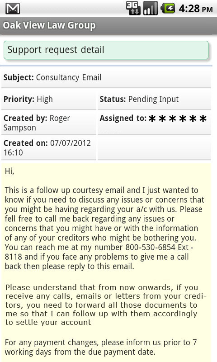Tap the extension number 8118 in message
This screenshot has width=217, height=362.
[x=14, y=257]
